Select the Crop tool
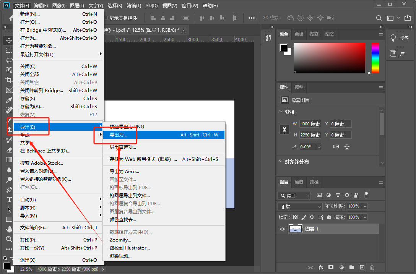The image size is (416, 274). coord(9,80)
